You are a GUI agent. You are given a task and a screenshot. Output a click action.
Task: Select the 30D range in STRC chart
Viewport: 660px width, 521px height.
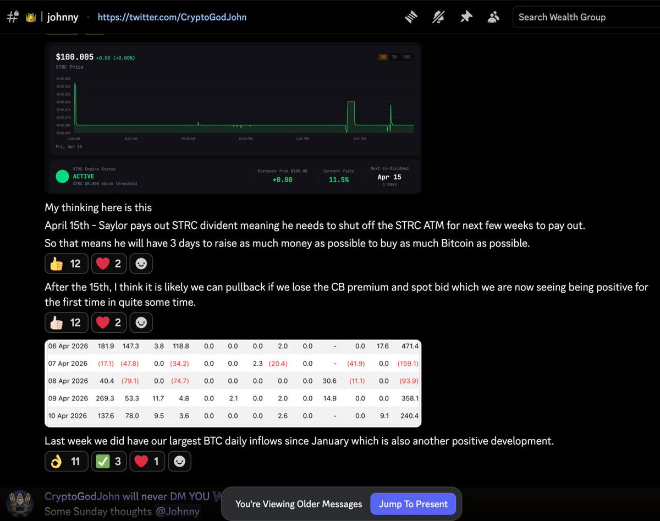click(x=407, y=57)
